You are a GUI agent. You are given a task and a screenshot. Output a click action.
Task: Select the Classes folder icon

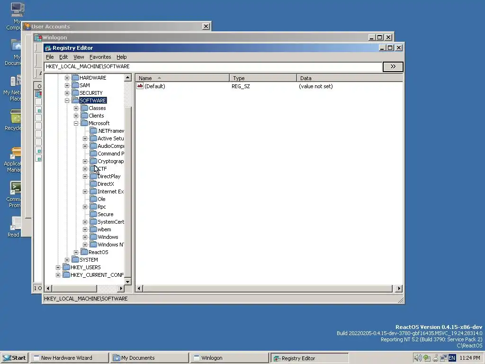(x=84, y=108)
